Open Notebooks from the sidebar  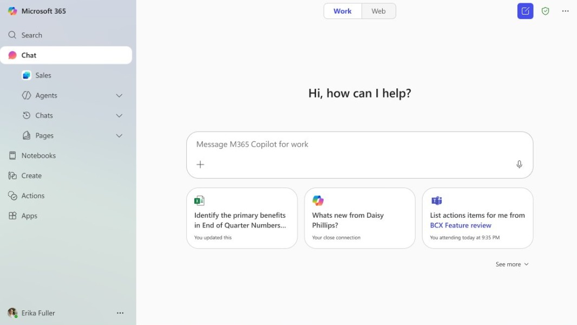click(x=38, y=155)
